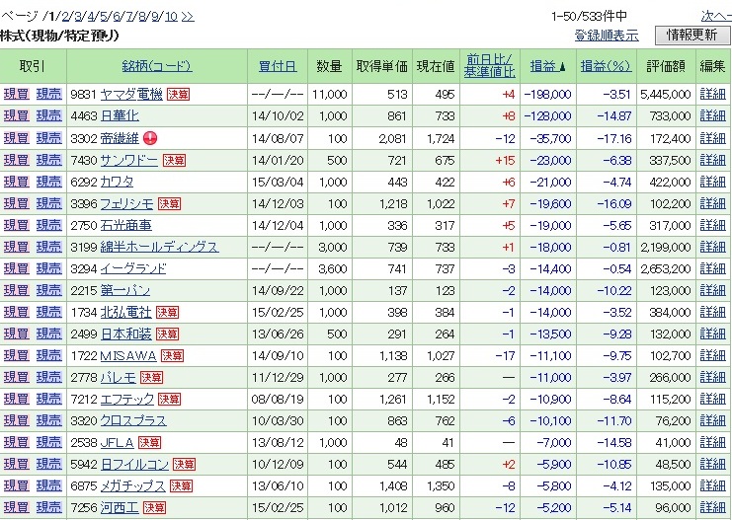The image size is (732, 520).
Task: Click 現買 for ヤマダ電機 row
Action: point(17,94)
